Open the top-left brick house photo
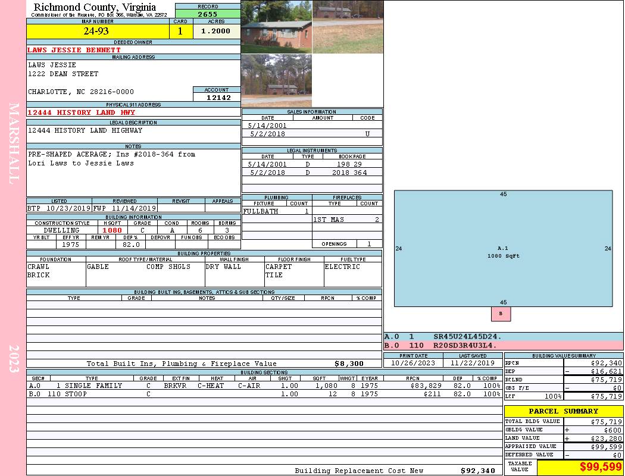The image size is (625, 476). (276, 27)
